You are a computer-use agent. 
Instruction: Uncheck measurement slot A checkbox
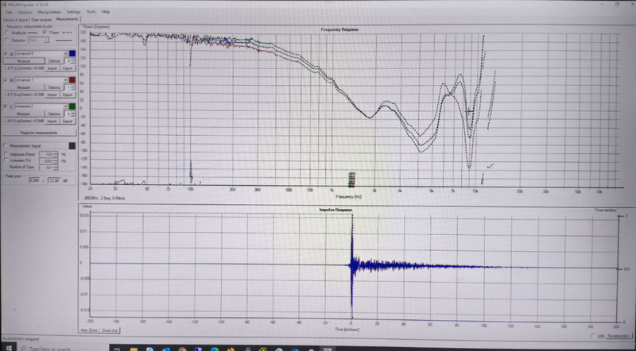6,53
